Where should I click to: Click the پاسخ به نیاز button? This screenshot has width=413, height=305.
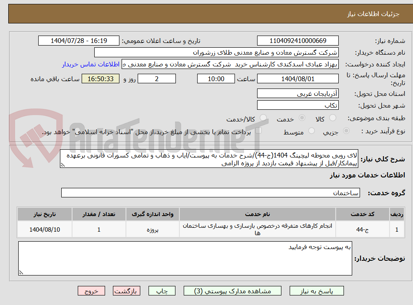tap(317, 291)
